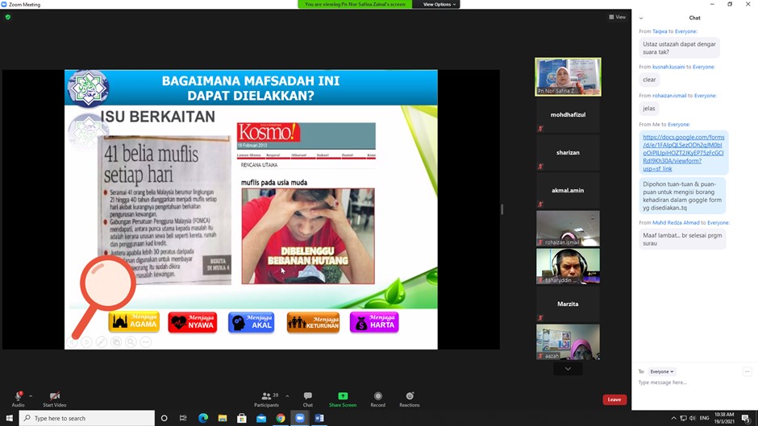Unmute the Audio microphone icon

(18, 395)
